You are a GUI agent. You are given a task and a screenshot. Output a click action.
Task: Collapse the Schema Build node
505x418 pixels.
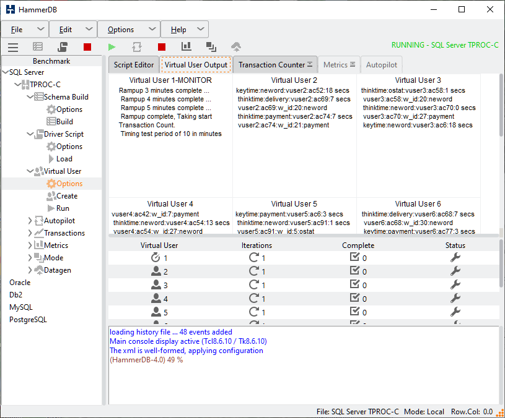(x=30, y=96)
